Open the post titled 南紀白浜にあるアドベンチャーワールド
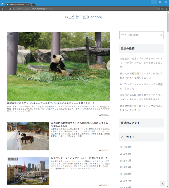 (x=51, y=103)
